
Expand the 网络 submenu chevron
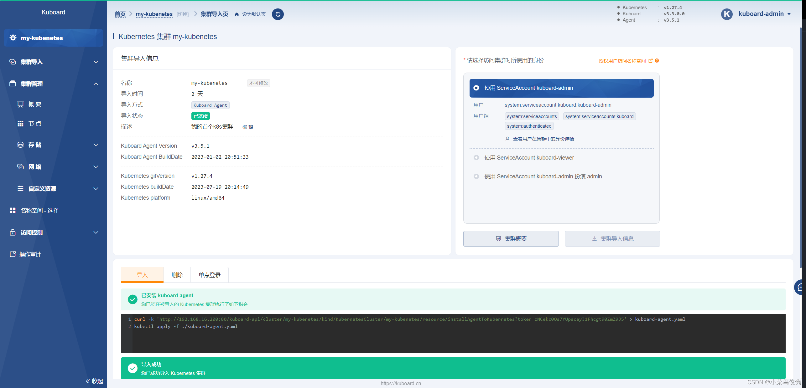point(96,167)
